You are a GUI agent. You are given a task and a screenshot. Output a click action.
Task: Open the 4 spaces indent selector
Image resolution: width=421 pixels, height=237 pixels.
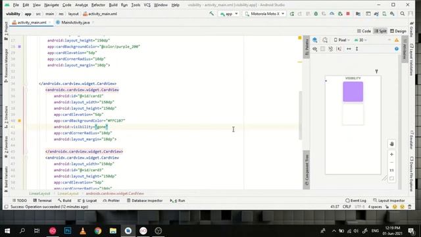(x=375, y=207)
